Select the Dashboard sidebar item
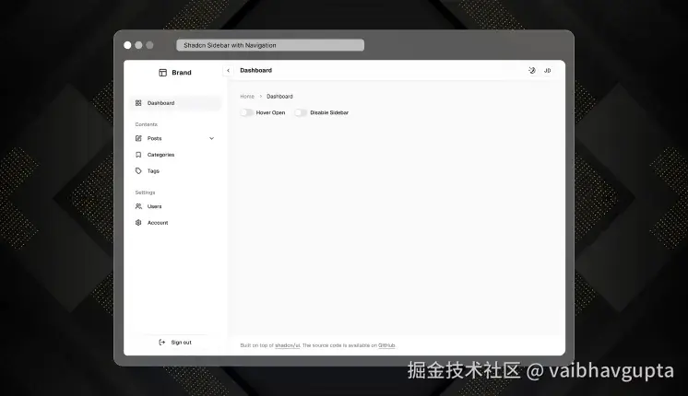The image size is (688, 396). [x=176, y=103]
